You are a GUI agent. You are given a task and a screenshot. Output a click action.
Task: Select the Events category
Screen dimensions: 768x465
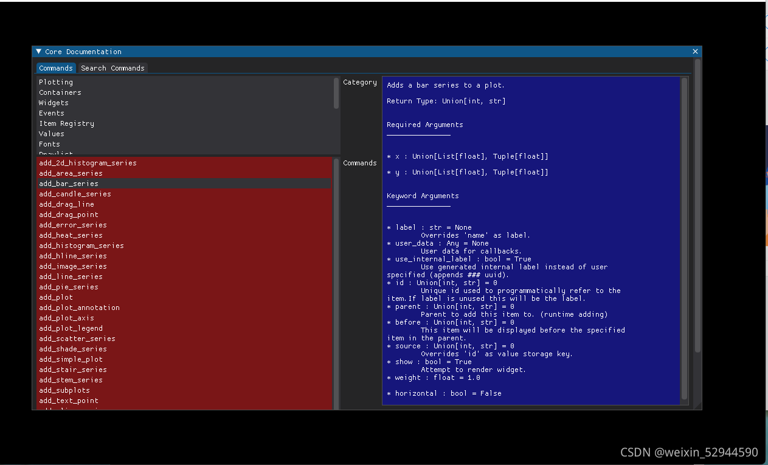pyautogui.click(x=51, y=113)
